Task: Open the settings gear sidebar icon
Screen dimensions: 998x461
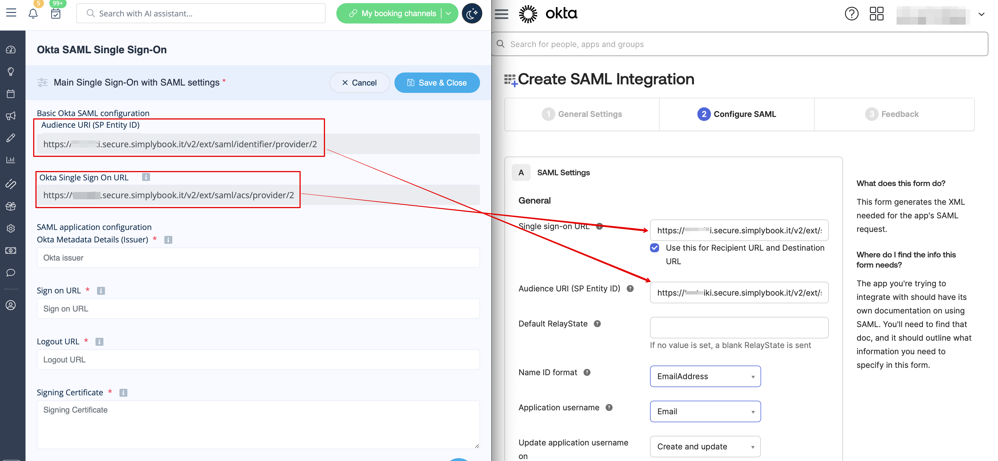Action: pyautogui.click(x=11, y=228)
